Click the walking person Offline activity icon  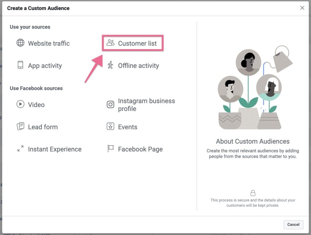click(x=111, y=65)
